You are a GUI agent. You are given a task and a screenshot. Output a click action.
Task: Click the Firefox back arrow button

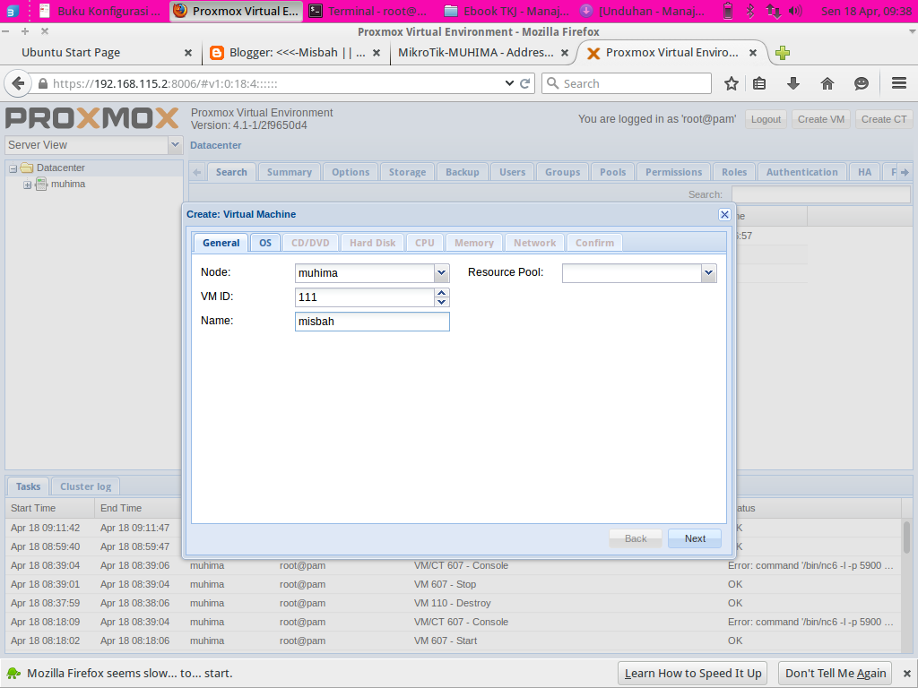tap(18, 83)
